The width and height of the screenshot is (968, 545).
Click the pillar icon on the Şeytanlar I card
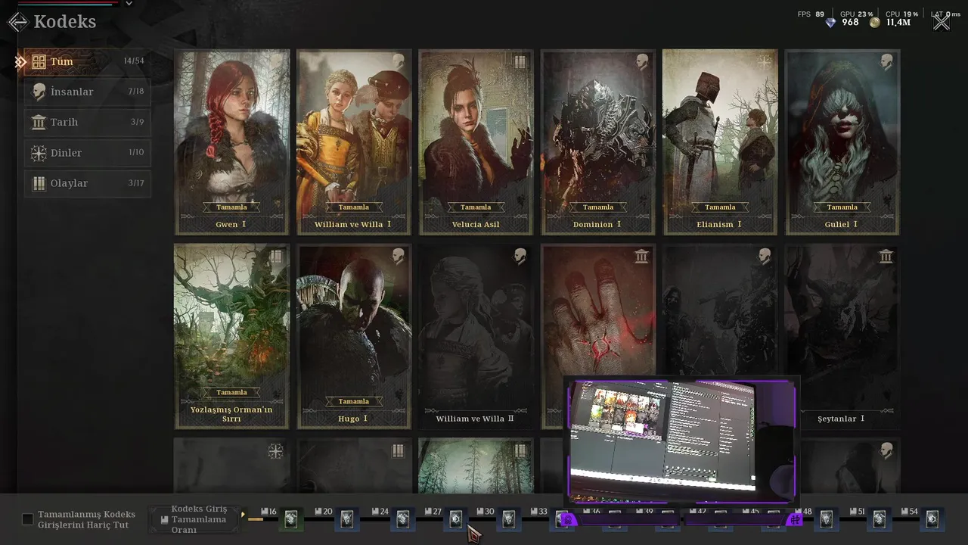pyautogui.click(x=886, y=257)
